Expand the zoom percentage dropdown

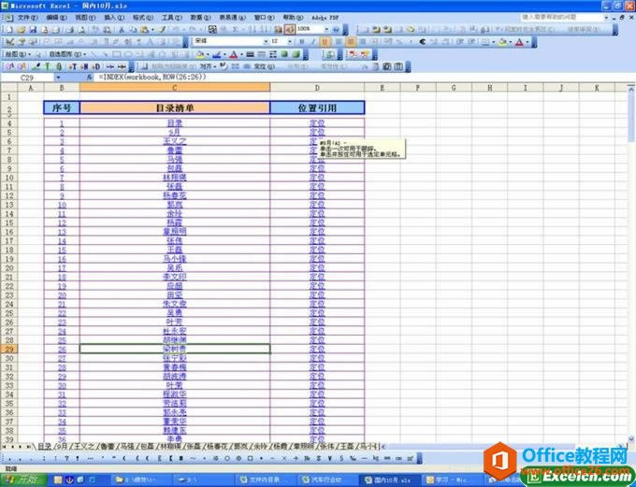tap(326, 30)
